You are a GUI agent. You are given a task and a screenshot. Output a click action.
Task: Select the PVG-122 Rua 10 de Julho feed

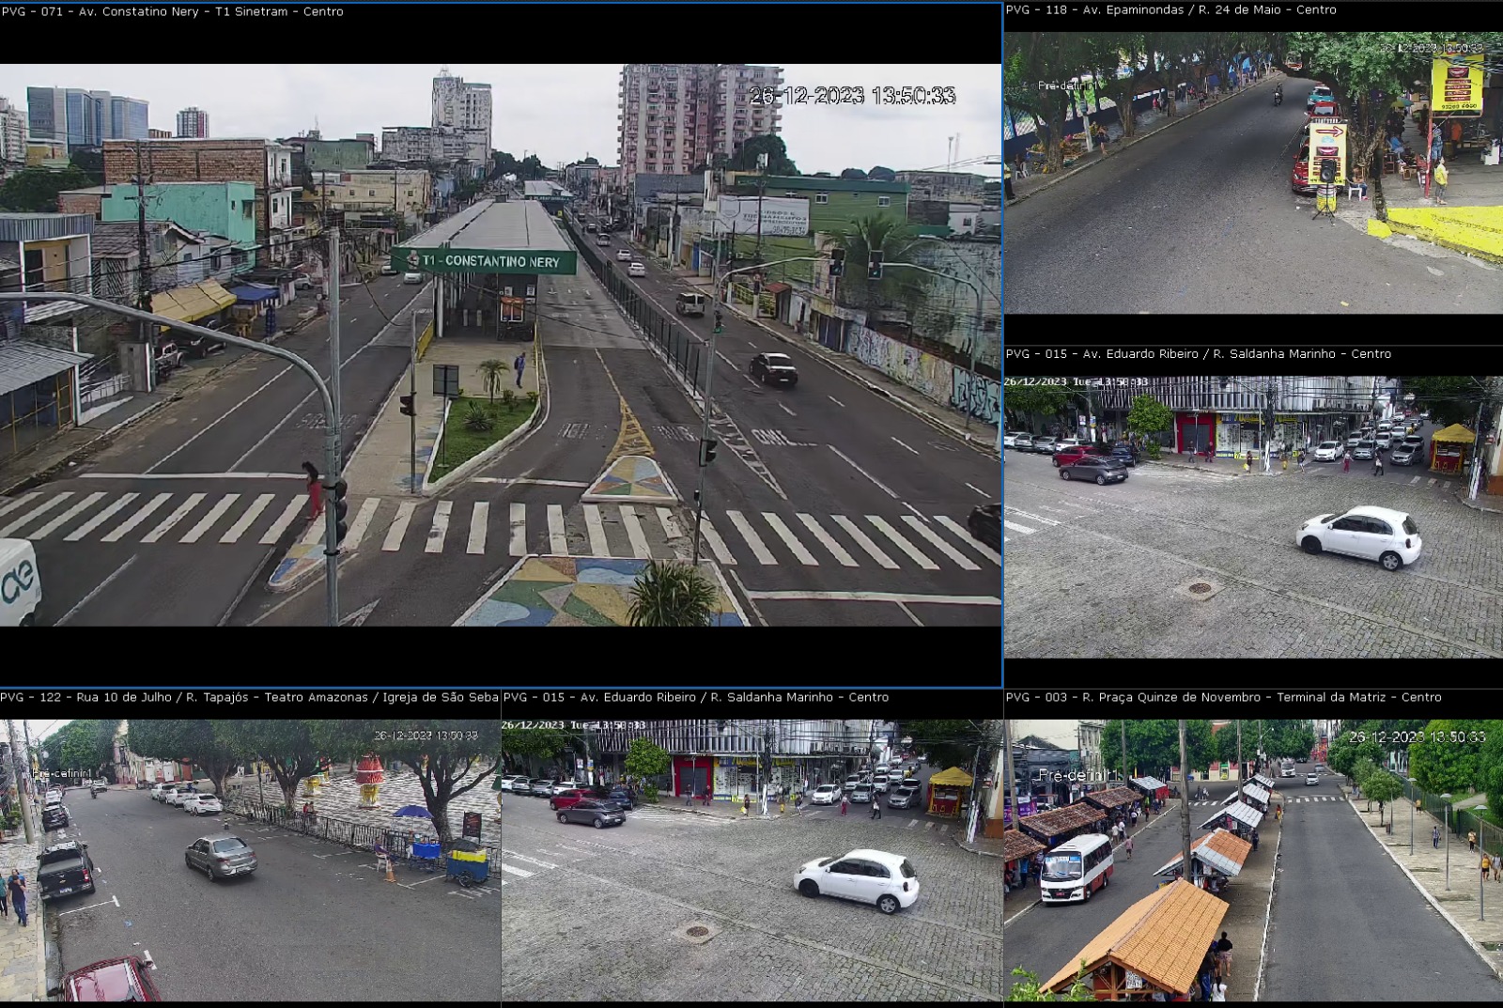click(250, 860)
